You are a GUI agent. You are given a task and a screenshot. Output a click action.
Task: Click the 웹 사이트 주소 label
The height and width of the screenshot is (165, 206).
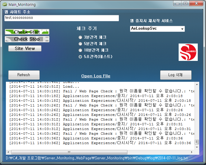(x=17, y=12)
